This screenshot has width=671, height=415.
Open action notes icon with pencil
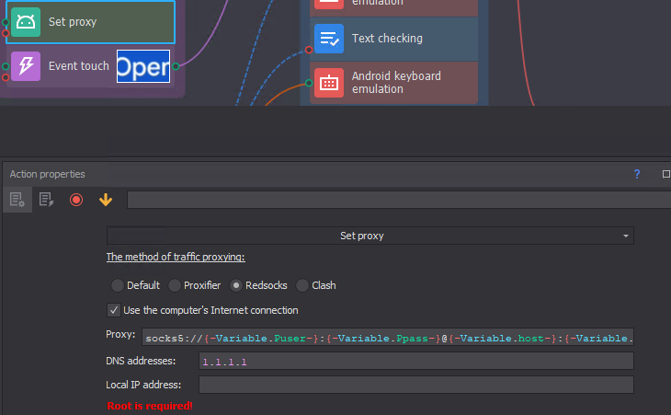[45, 200]
